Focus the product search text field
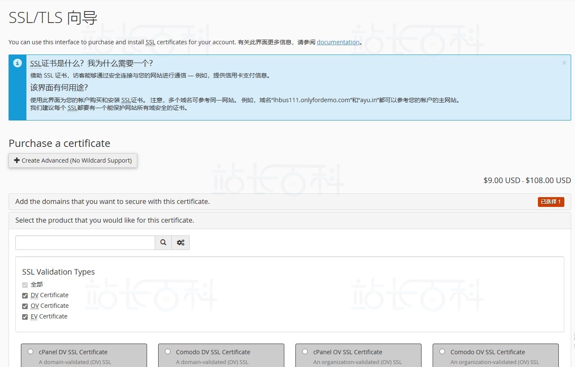This screenshot has width=575, height=367. pos(85,243)
